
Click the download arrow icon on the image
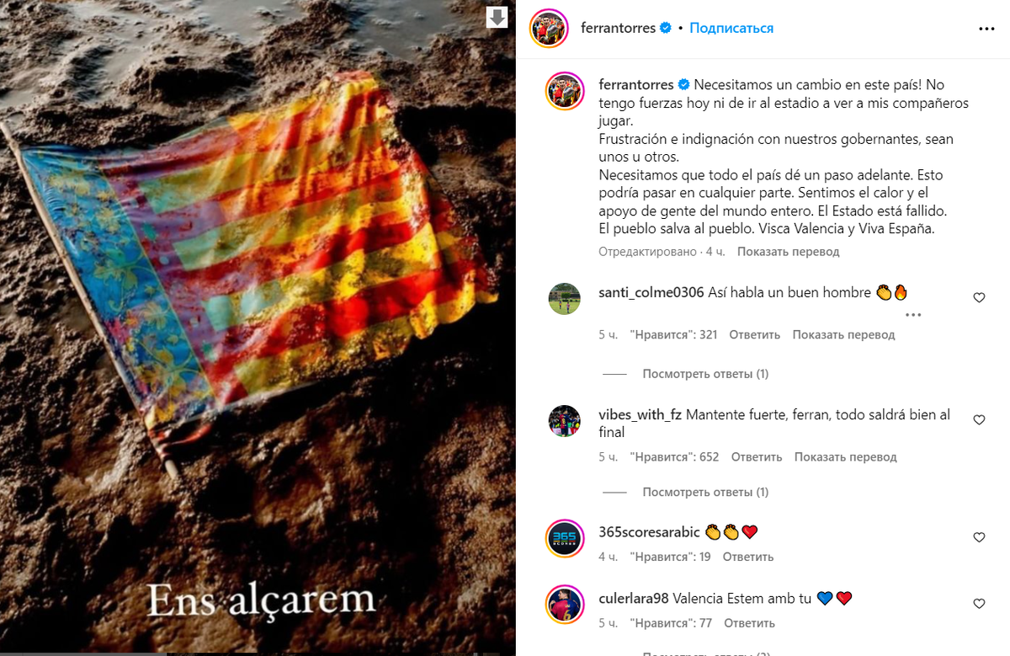(x=497, y=17)
